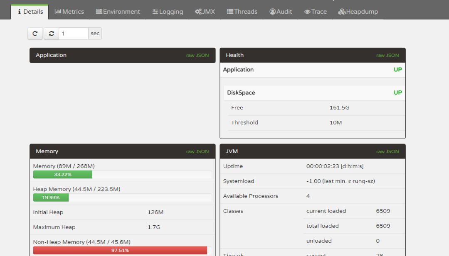Switch to the Environment tab

pyautogui.click(x=118, y=12)
